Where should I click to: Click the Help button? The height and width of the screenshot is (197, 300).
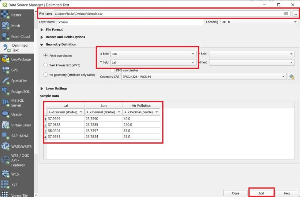(287, 193)
